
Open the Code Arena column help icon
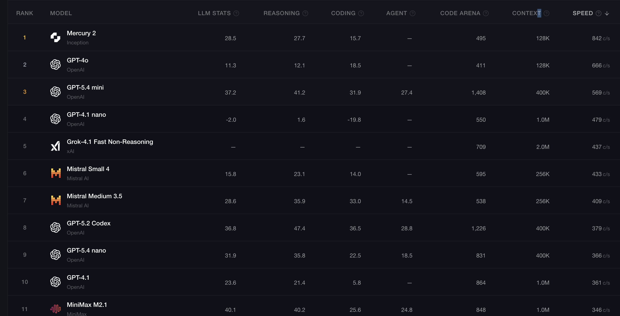[x=486, y=13]
